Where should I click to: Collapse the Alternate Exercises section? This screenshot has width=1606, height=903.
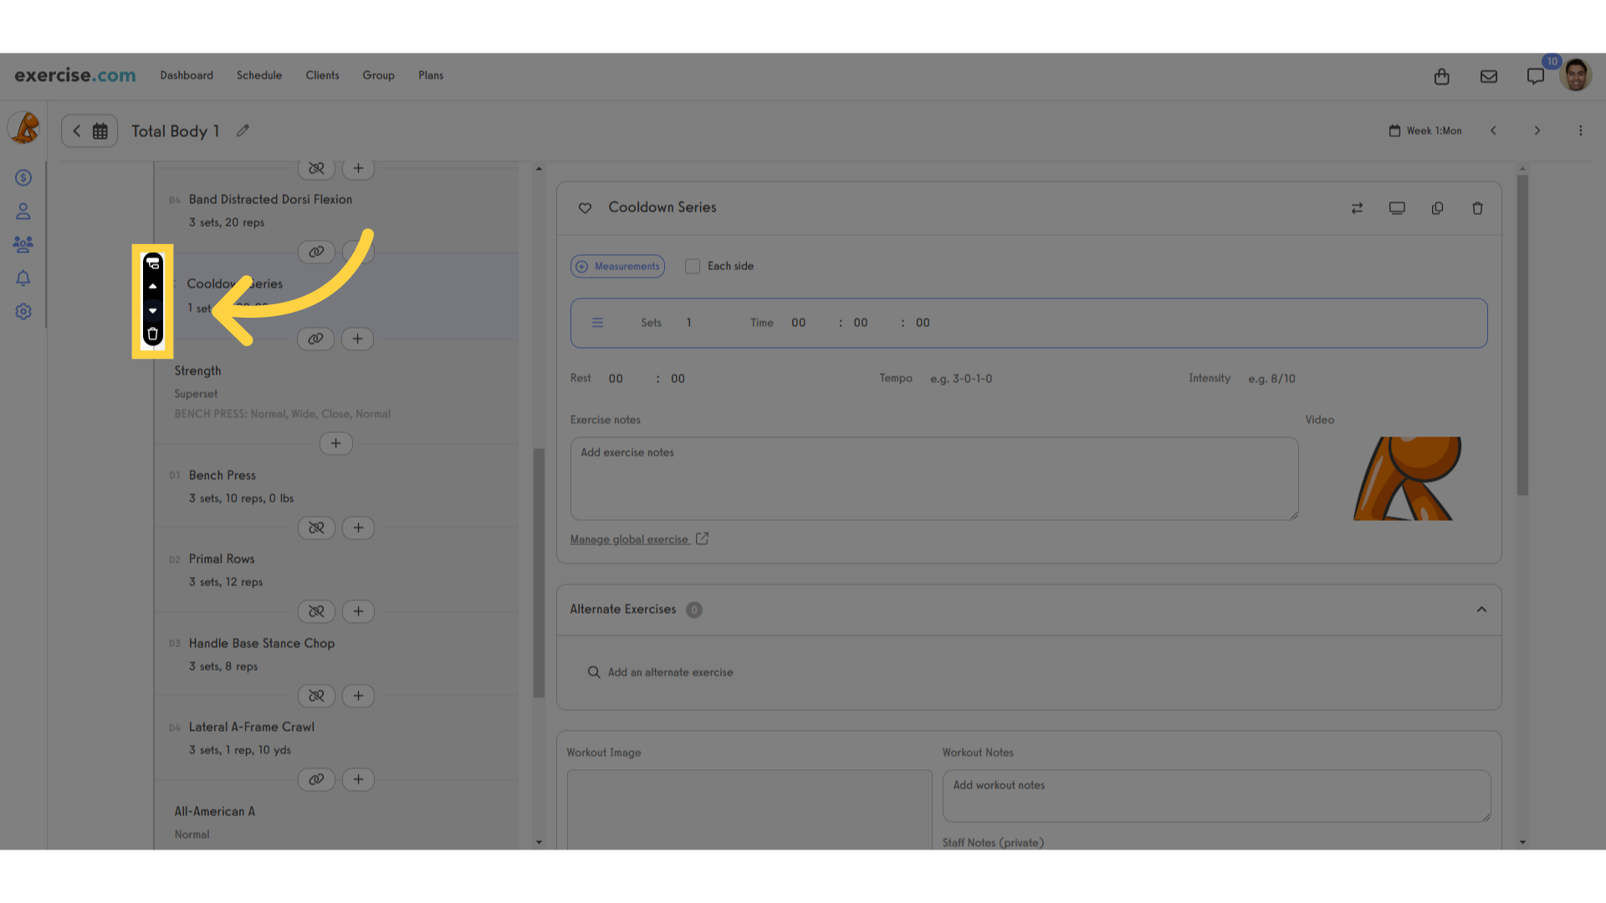1481,609
